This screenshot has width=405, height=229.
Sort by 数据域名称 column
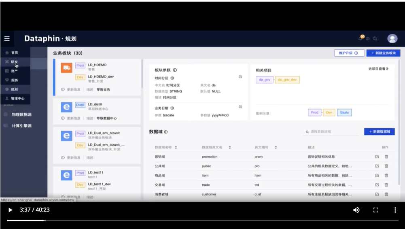[176, 147]
